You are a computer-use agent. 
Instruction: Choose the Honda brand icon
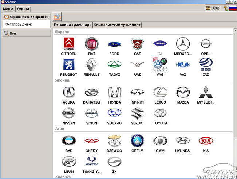[114, 92]
